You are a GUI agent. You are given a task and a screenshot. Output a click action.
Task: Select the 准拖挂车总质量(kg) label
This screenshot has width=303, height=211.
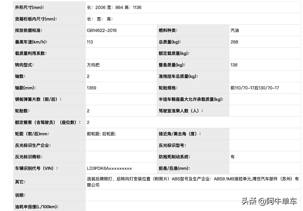(x=178, y=76)
